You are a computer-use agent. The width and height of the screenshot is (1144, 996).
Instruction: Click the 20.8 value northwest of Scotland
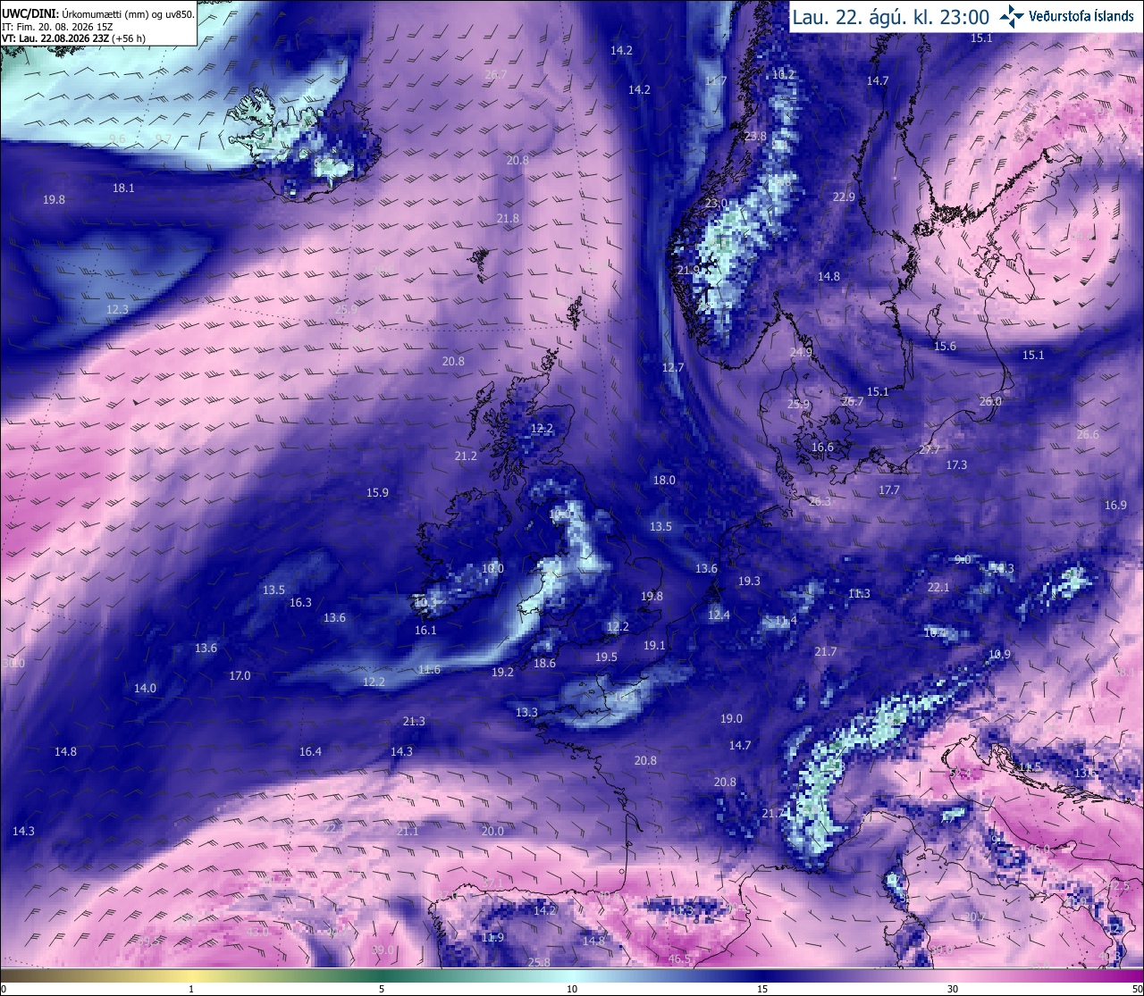[453, 361]
